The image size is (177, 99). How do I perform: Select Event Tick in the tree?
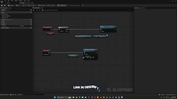[6, 18]
